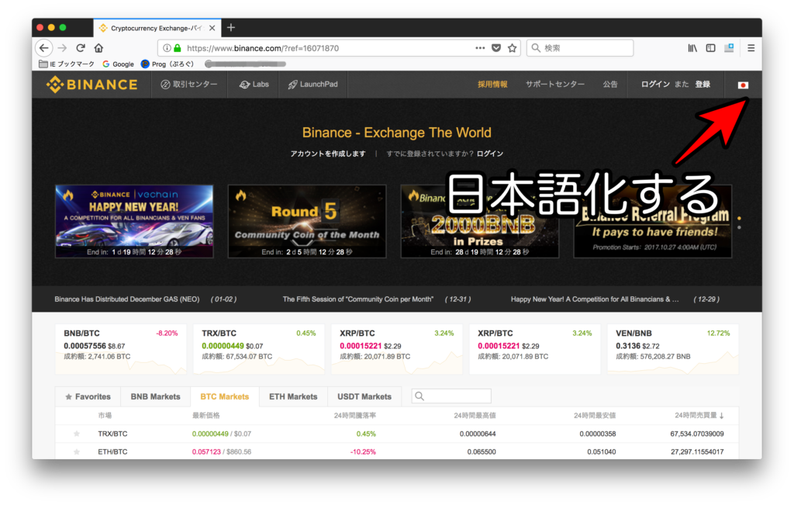
Task: Select the VEN/BNB ticker card
Action: (673, 349)
